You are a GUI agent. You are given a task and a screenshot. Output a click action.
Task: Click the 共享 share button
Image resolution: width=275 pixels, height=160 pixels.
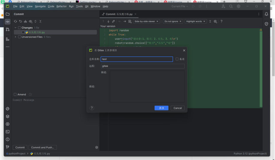pos(161,108)
